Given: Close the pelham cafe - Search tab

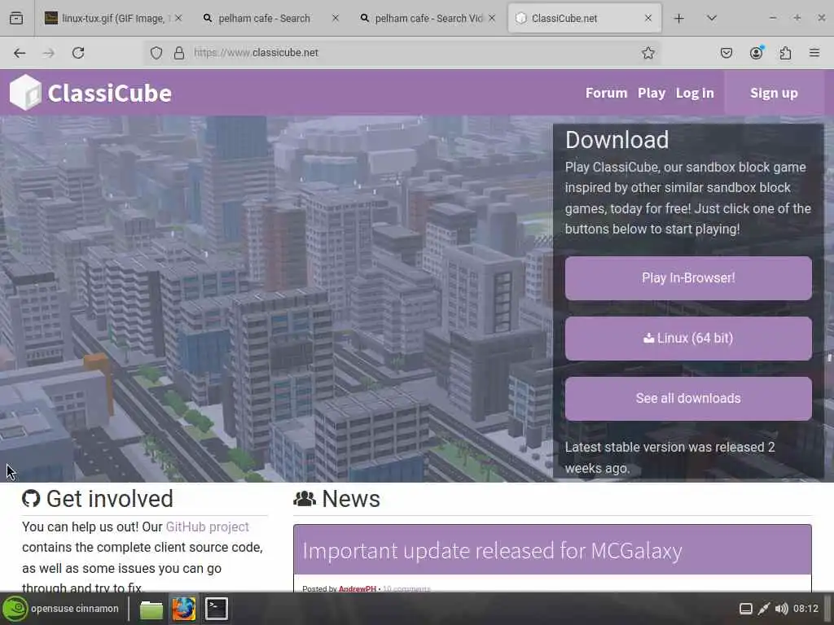Looking at the screenshot, I should [336, 18].
